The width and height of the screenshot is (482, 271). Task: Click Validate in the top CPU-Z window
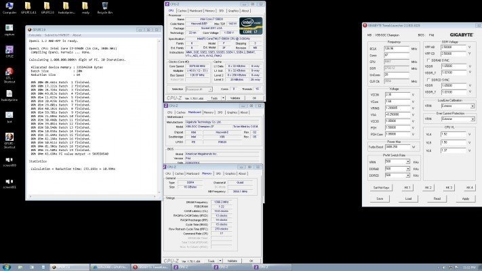point(235,98)
